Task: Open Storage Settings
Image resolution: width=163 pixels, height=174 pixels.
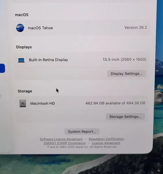Action: [125, 117]
